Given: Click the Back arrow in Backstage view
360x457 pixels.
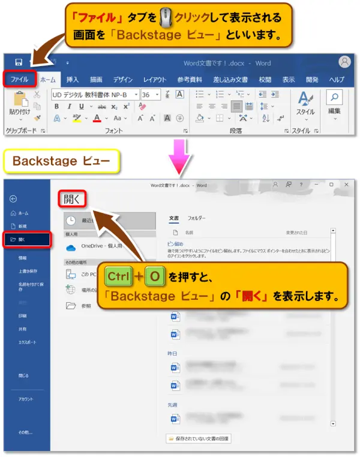Looking at the screenshot, I should (13, 199).
